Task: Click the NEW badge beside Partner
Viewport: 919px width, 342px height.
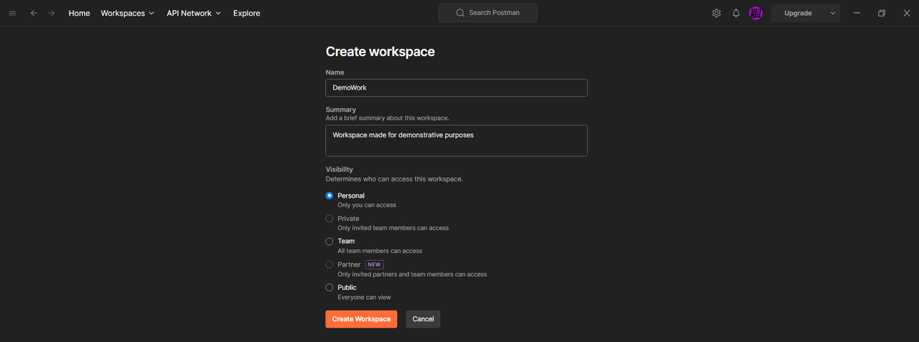Action: point(375,265)
